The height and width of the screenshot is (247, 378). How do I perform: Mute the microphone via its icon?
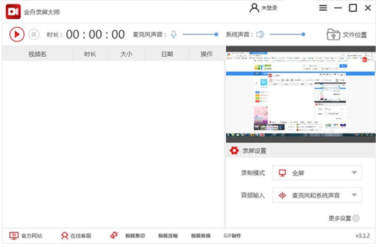pos(173,35)
